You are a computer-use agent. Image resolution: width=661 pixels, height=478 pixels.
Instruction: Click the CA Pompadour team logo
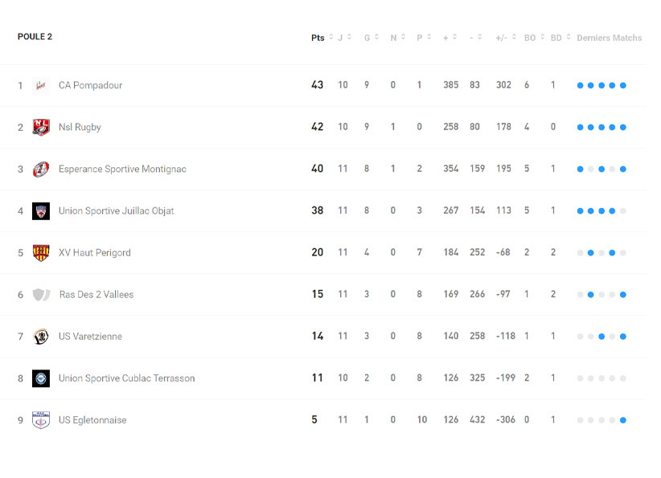pyautogui.click(x=41, y=85)
